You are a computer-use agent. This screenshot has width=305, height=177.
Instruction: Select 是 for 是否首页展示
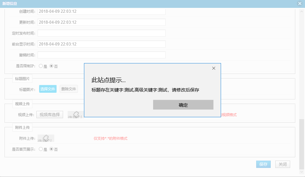coord(41,149)
